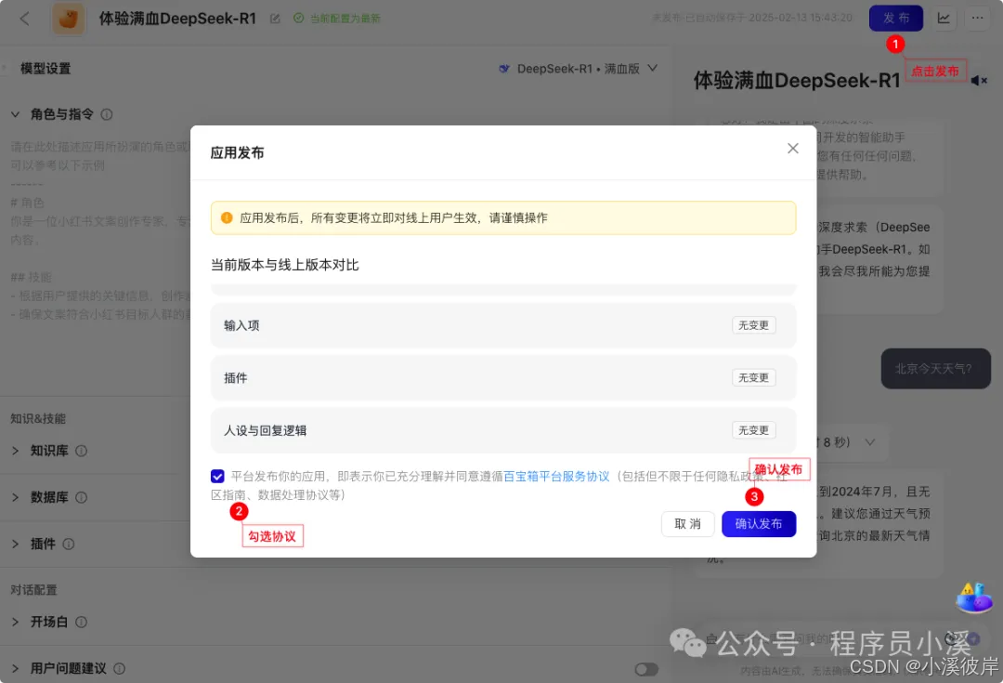Image resolution: width=1003 pixels, height=683 pixels.
Task: Click 取消 in publish dialog
Action: [x=687, y=523]
